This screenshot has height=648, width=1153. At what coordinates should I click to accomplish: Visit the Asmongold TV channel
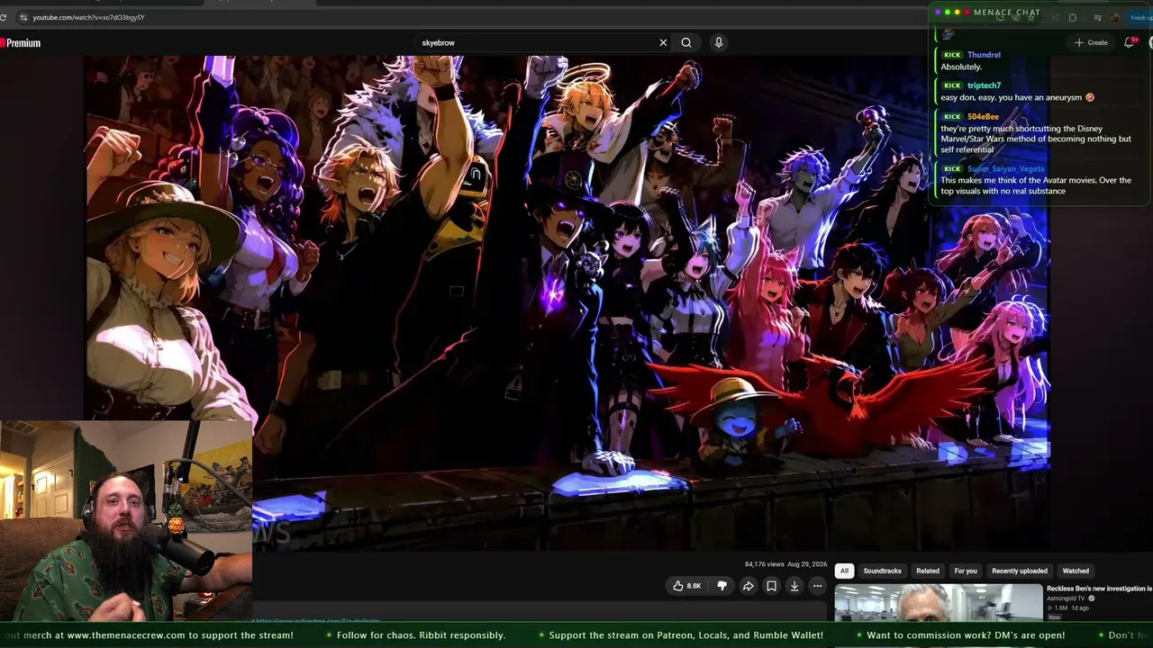coord(1067,598)
